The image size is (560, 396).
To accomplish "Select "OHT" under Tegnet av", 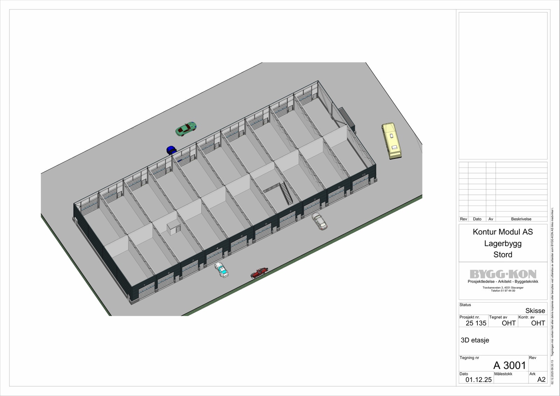I will [509, 323].
